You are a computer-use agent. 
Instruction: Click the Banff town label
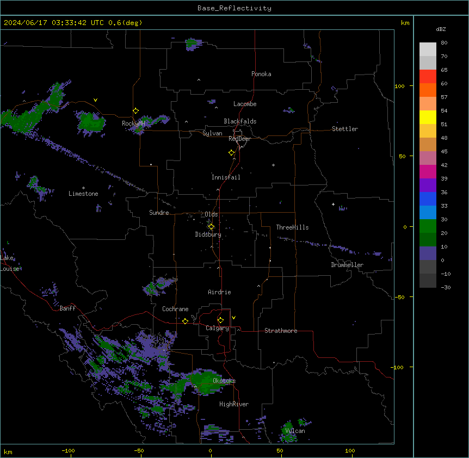67,308
